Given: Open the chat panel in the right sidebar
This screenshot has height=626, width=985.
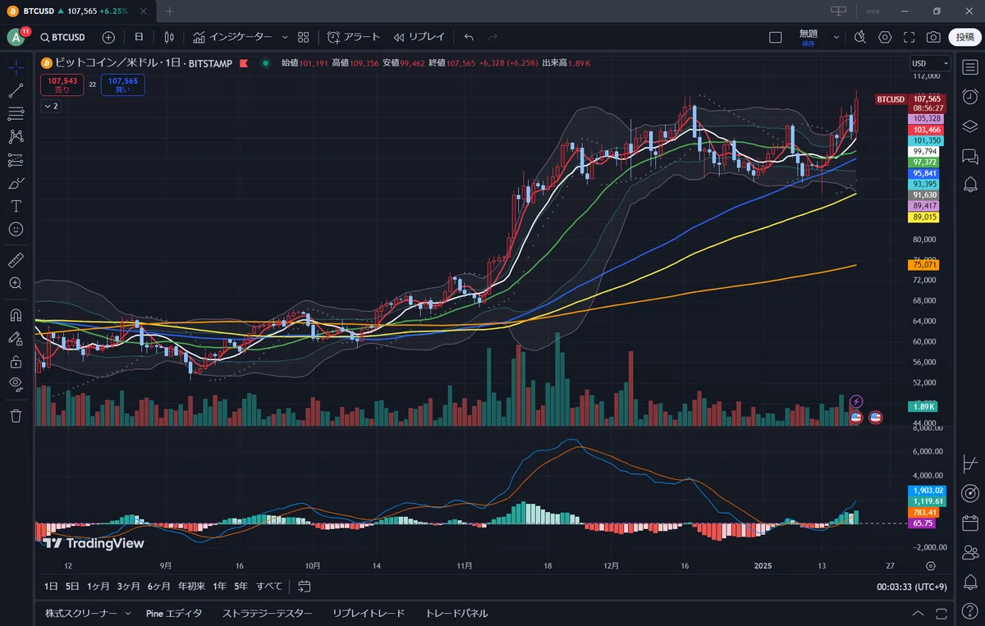Looking at the screenshot, I should tap(970, 156).
